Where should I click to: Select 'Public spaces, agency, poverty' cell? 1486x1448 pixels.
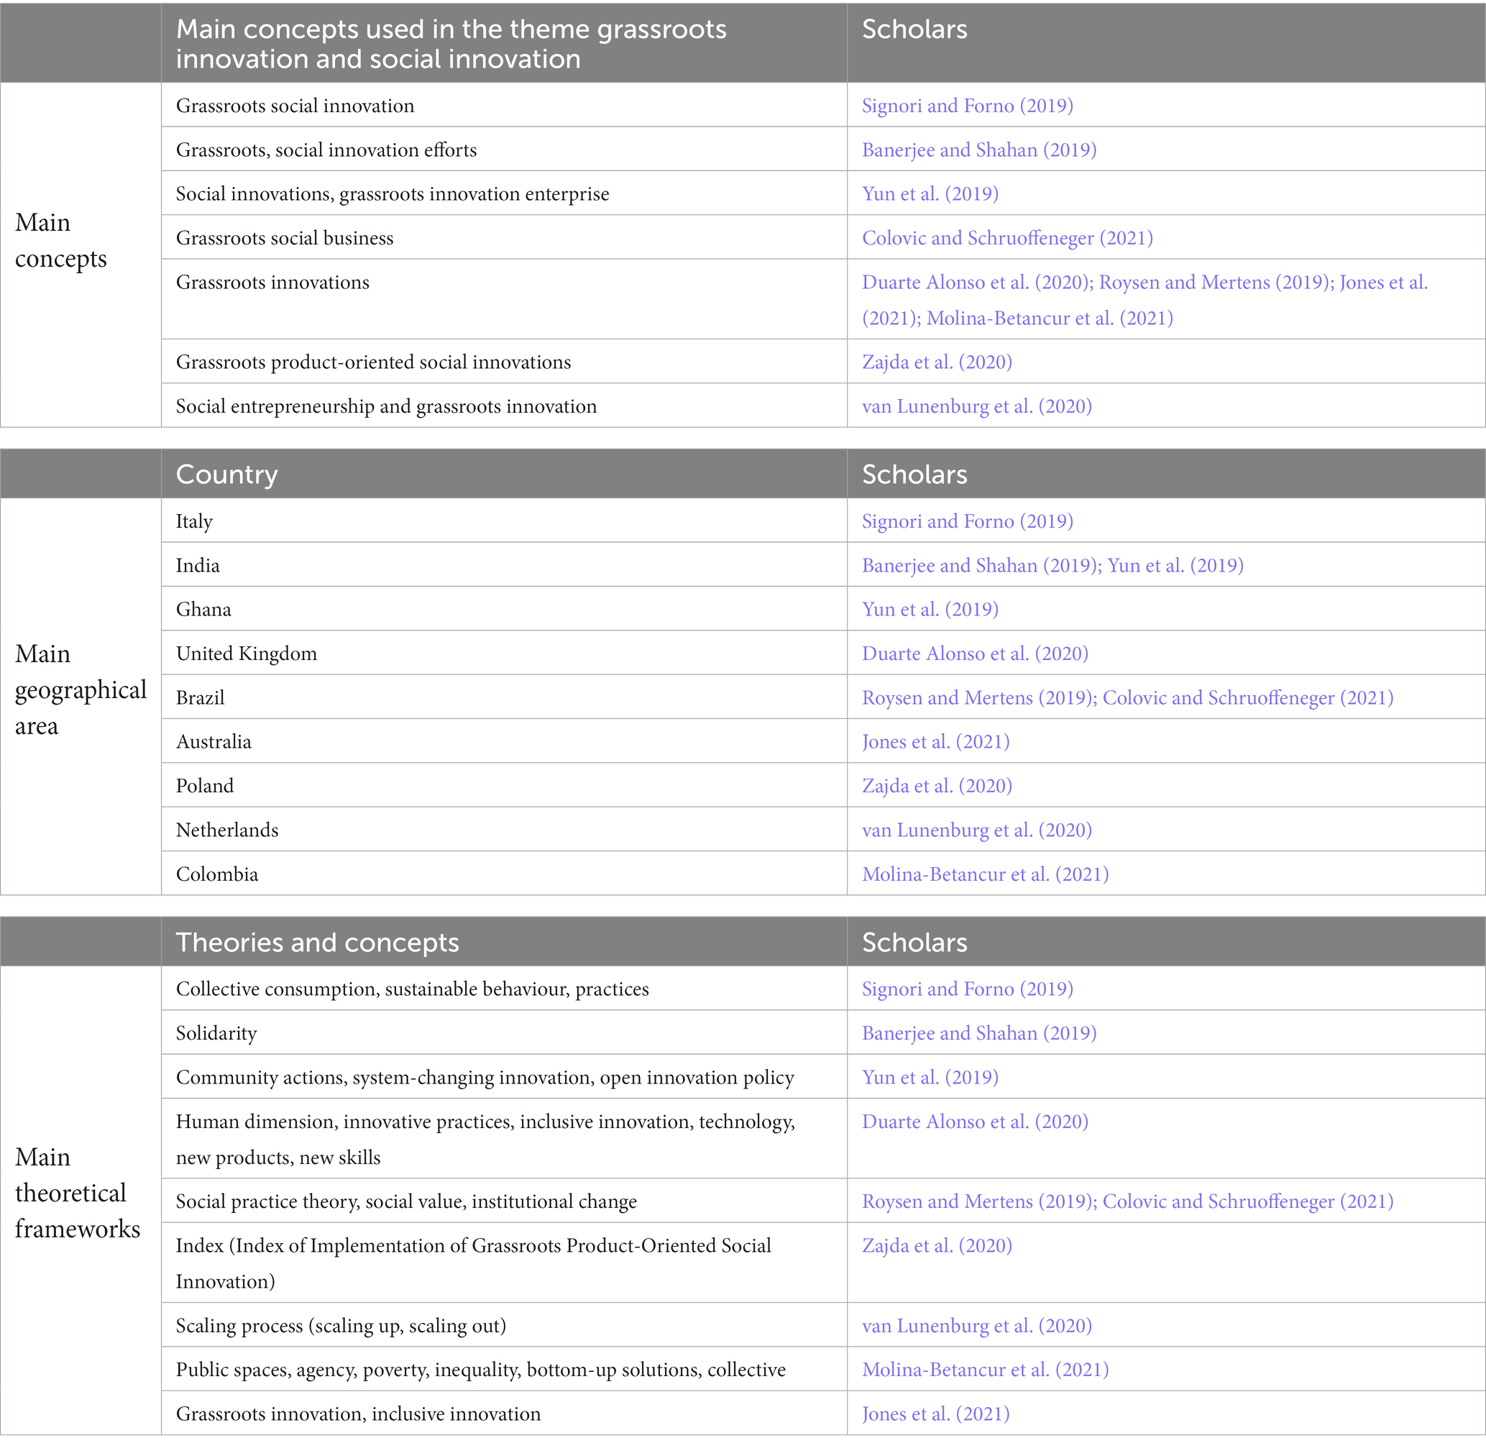point(504,1369)
